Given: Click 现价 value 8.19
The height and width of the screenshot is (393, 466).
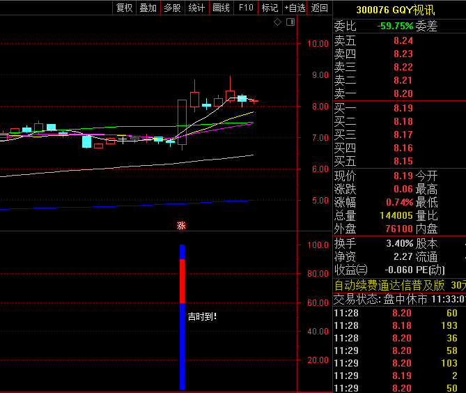Looking at the screenshot, I should [x=403, y=176].
